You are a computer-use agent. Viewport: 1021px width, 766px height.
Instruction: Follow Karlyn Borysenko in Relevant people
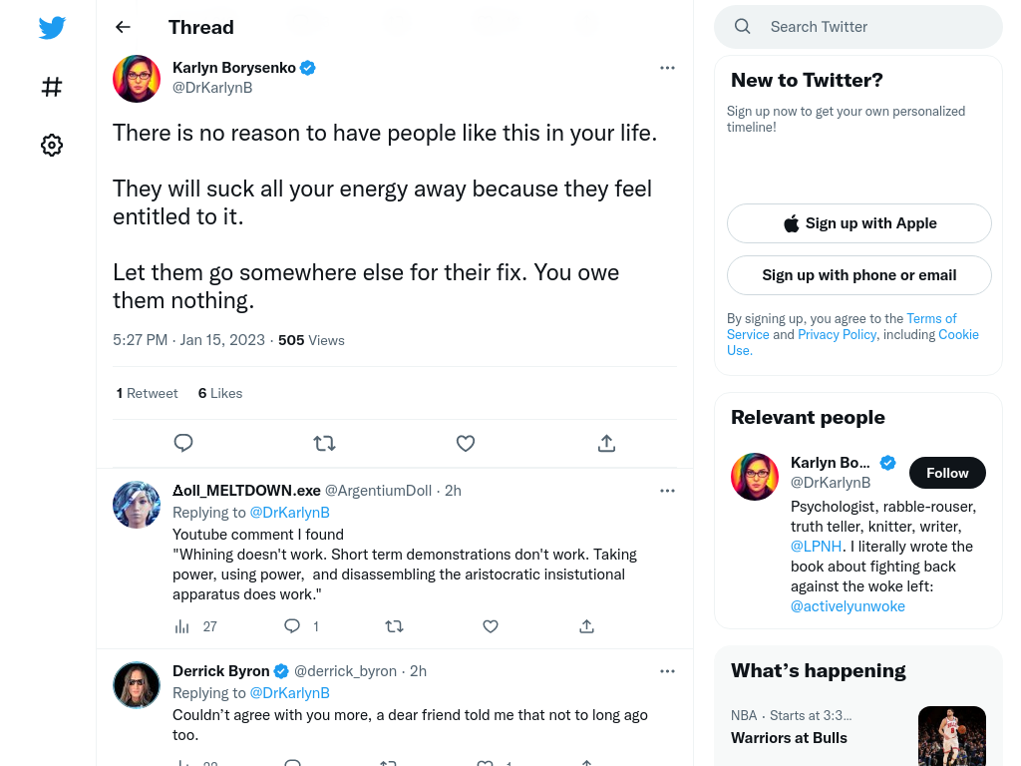947,473
